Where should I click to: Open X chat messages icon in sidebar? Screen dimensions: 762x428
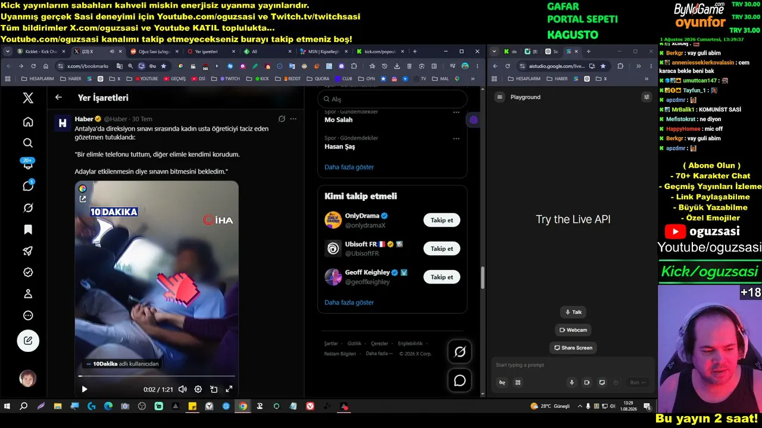(x=28, y=186)
